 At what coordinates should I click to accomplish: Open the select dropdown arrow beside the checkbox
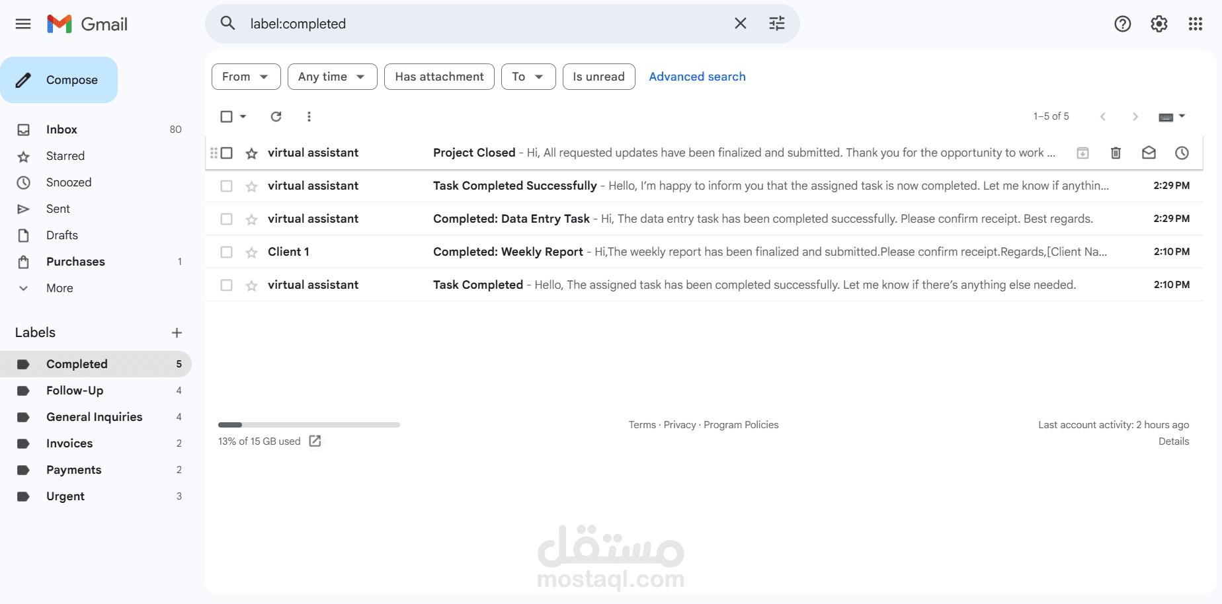[243, 116]
